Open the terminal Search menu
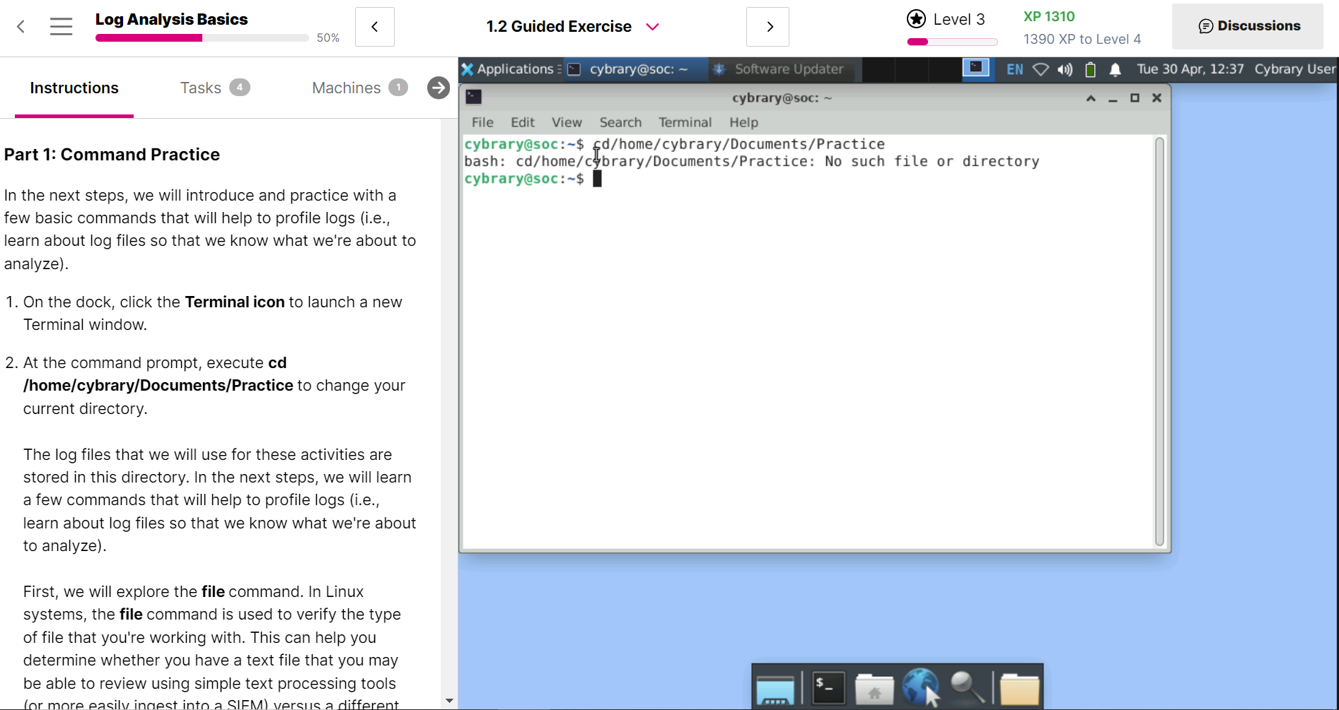The width and height of the screenshot is (1339, 710). [x=620, y=122]
